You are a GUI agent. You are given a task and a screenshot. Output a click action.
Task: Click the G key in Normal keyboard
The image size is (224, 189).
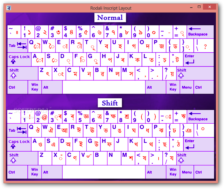coord(93,59)
